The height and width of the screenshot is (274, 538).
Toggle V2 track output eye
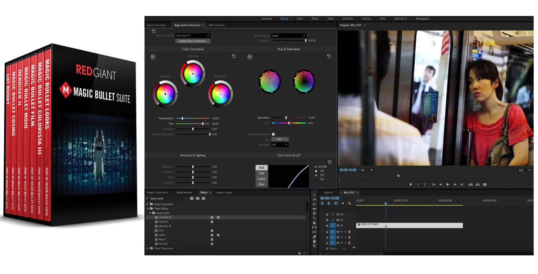[342, 220]
